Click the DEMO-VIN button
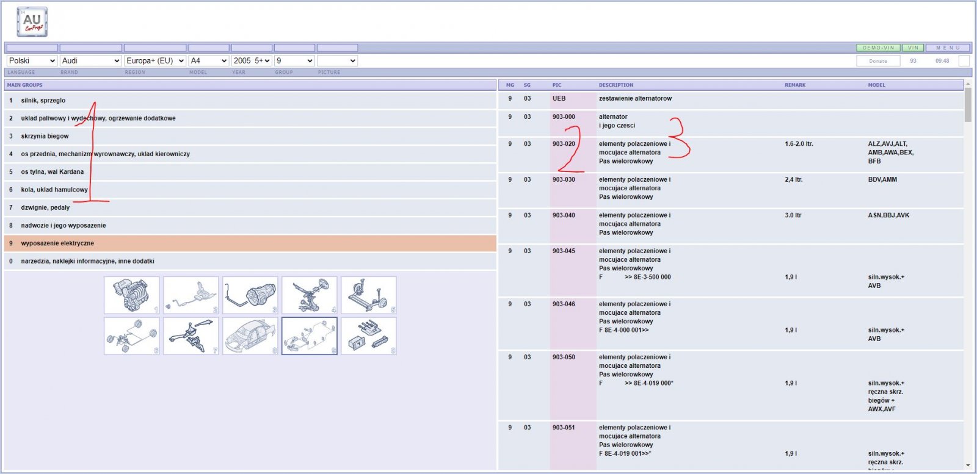The height and width of the screenshot is (474, 977). click(878, 48)
